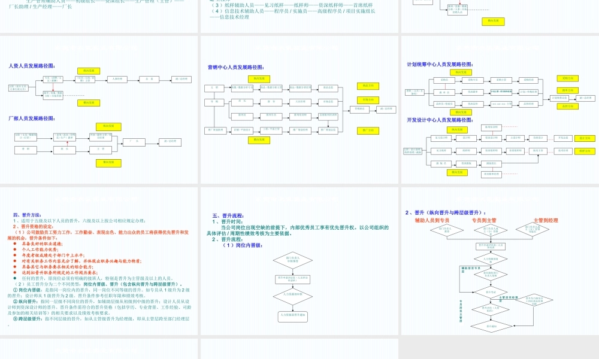Select the yellow 品控方向 label
This screenshot has height=359, width=599.
coord(568,106)
